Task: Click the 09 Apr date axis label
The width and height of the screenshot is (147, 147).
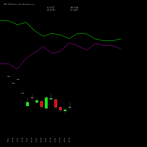Action: (8, 140)
